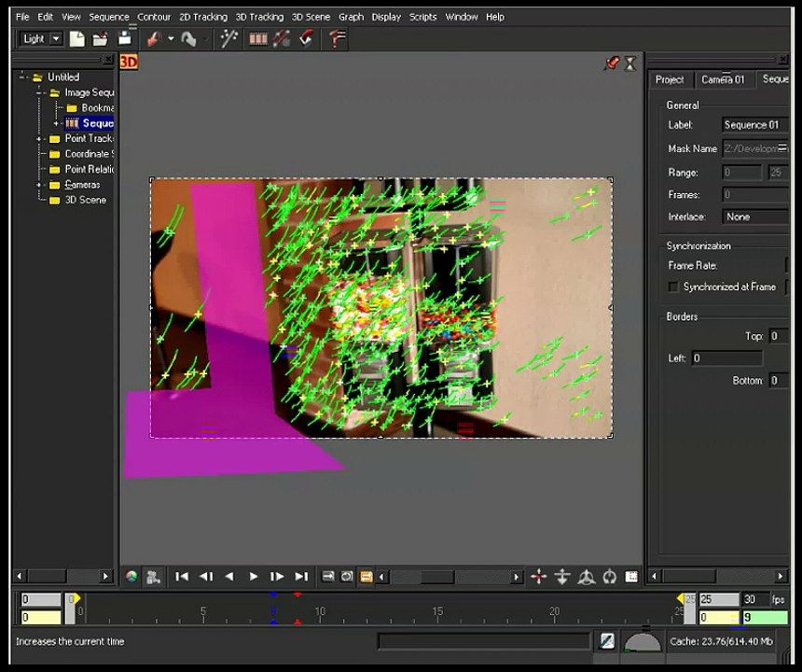
Task: Open the Interlace None dropdown
Action: click(x=755, y=217)
